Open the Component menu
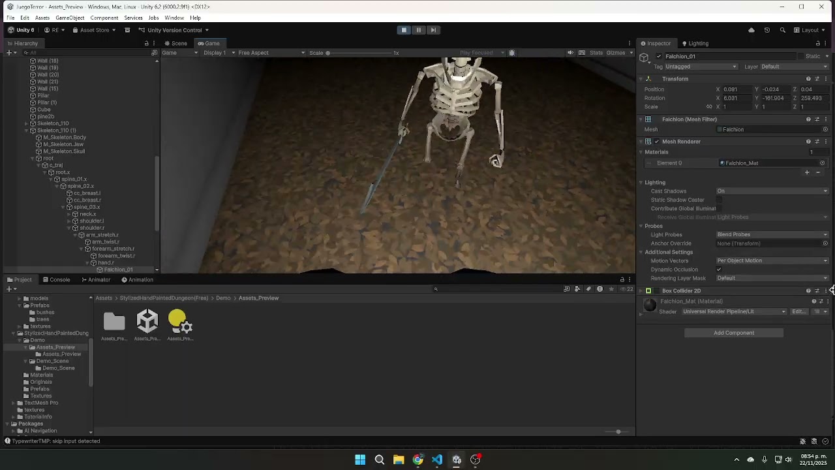The width and height of the screenshot is (835, 470). 104,18
